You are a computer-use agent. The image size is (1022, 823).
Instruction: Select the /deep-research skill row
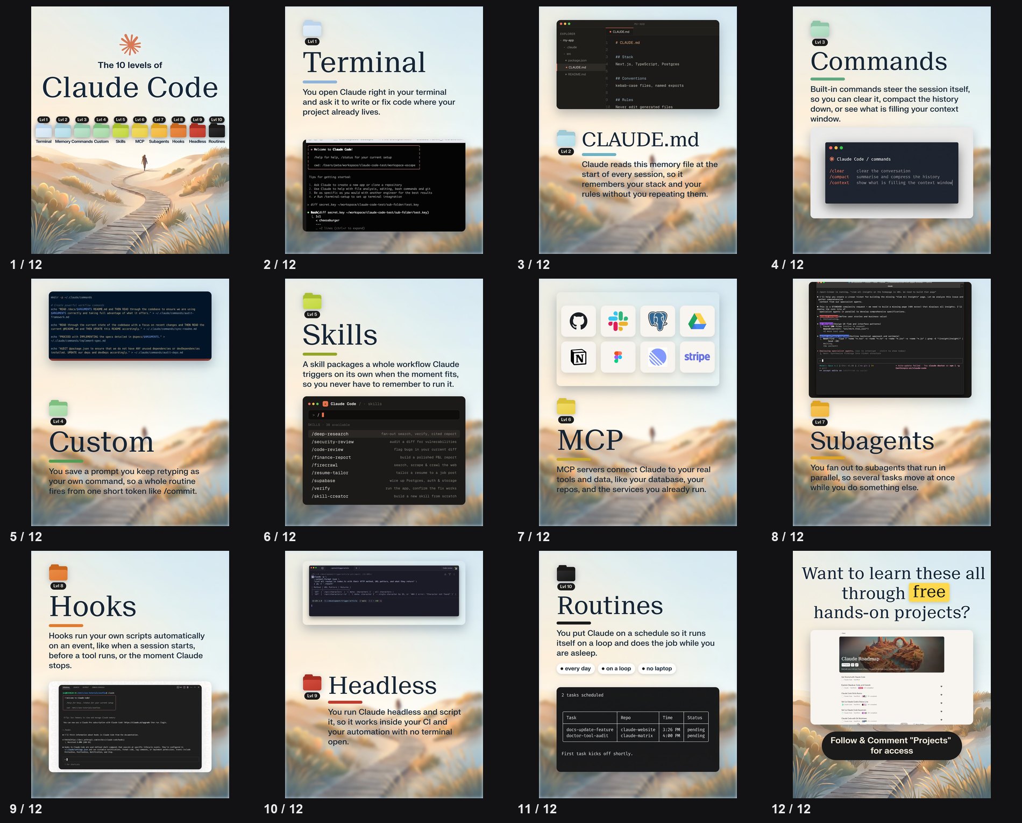384,434
